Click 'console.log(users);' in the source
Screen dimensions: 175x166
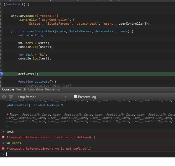(x=35, y=47)
